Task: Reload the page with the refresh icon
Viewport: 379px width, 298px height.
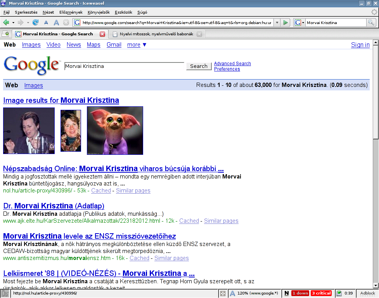Action: [x=36, y=23]
